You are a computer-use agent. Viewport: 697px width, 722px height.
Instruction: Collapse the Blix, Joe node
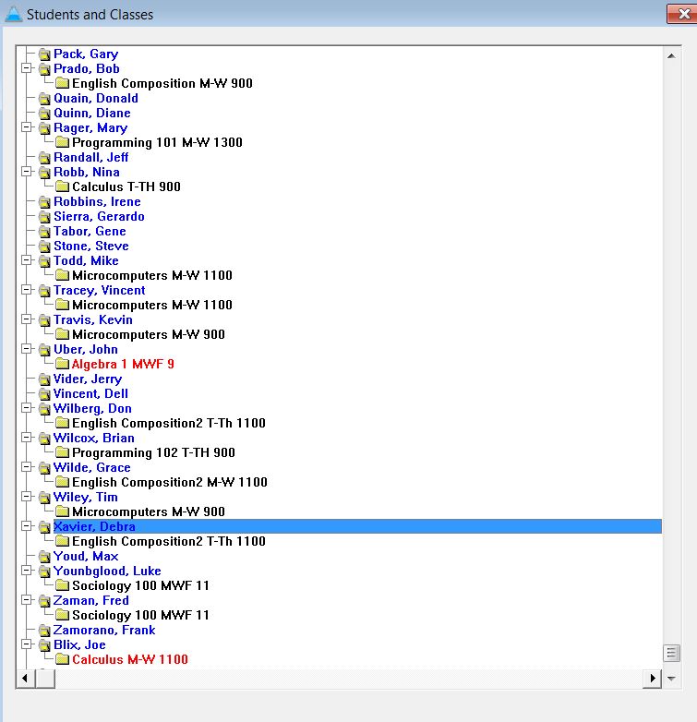(27, 645)
